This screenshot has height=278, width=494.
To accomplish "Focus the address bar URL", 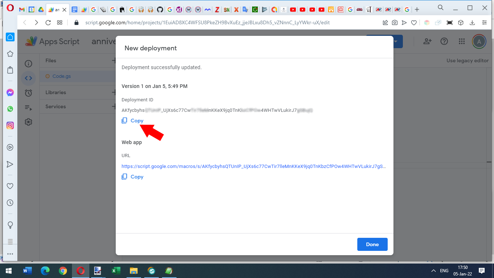I will [x=207, y=22].
